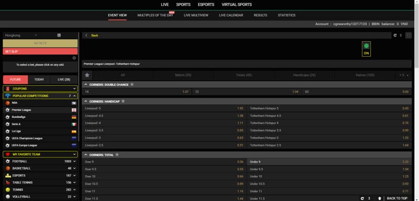Image resolution: width=419 pixels, height=201 pixels.
Task: Favorite the Corners: Double Chance market star
Action: 132,84
